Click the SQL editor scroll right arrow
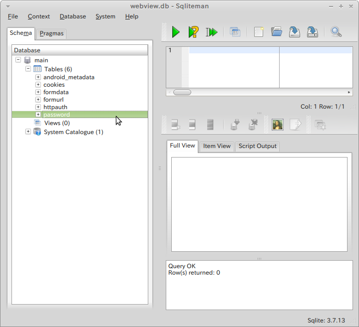 coord(349,92)
